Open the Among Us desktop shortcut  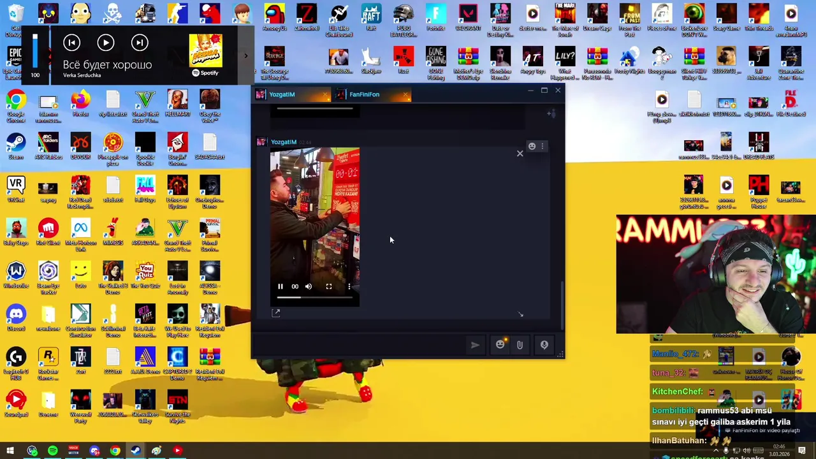pos(274,18)
